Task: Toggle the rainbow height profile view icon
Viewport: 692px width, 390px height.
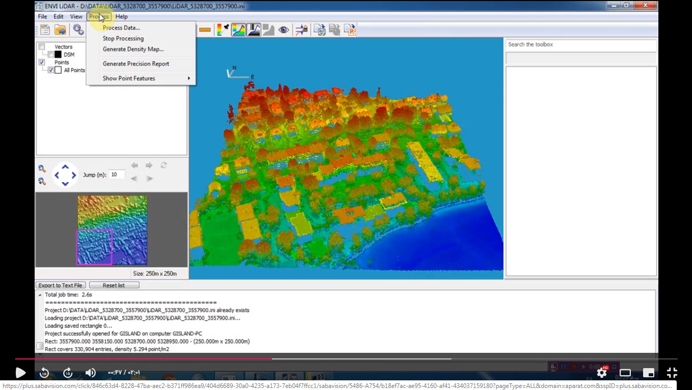Action: (x=238, y=30)
